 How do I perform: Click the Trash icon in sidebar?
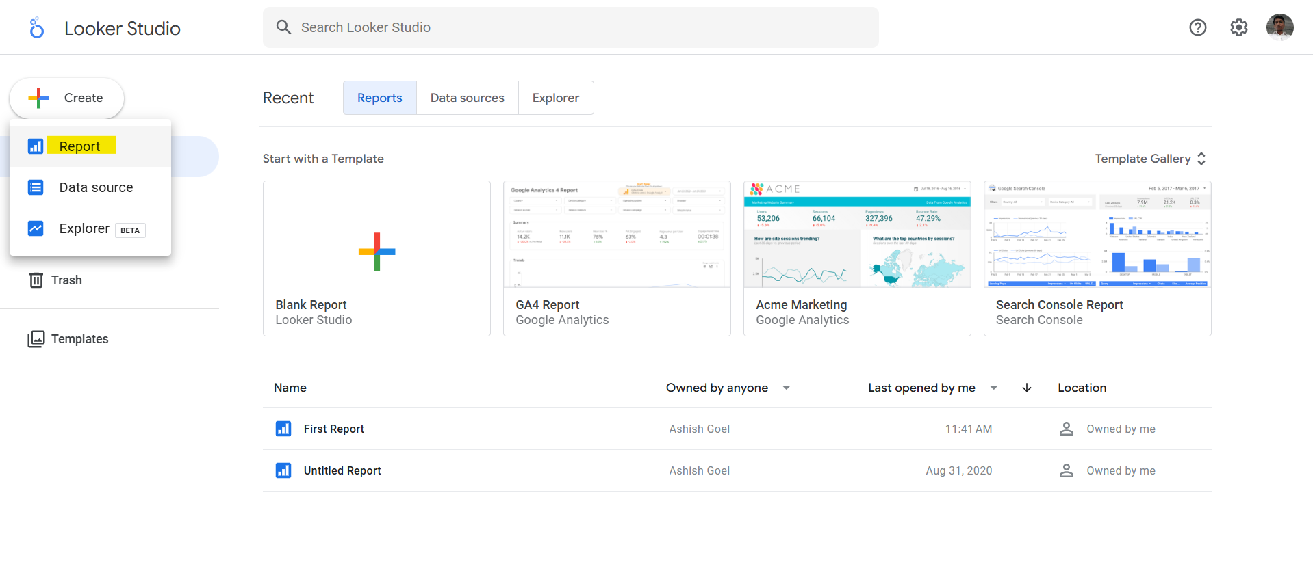(x=36, y=280)
